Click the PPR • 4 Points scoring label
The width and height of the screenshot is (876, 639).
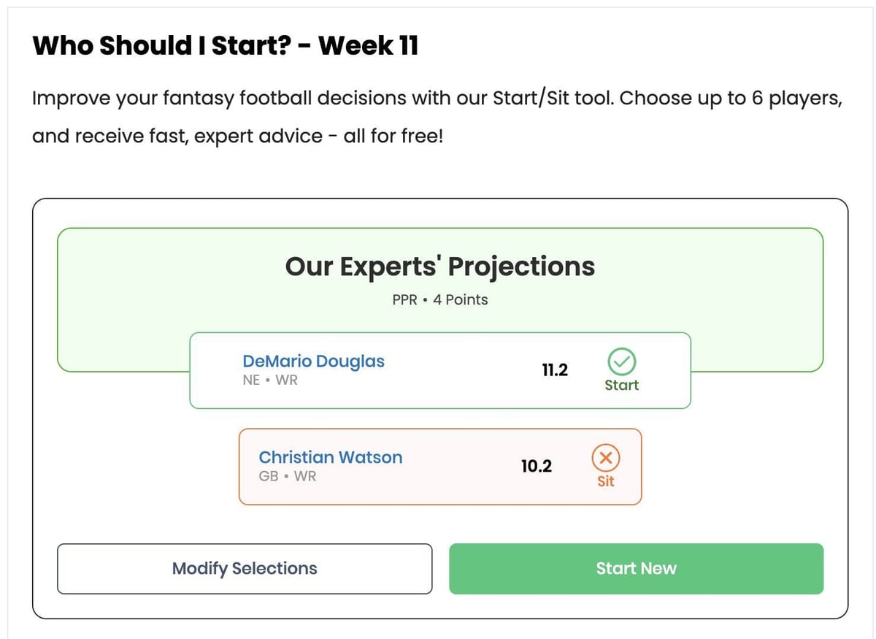[441, 299]
